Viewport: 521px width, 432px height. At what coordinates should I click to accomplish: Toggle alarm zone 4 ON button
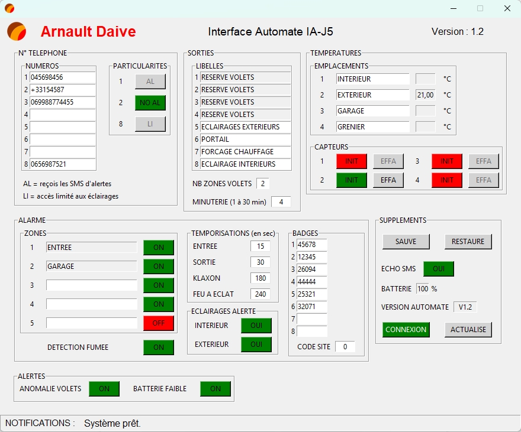click(x=159, y=304)
